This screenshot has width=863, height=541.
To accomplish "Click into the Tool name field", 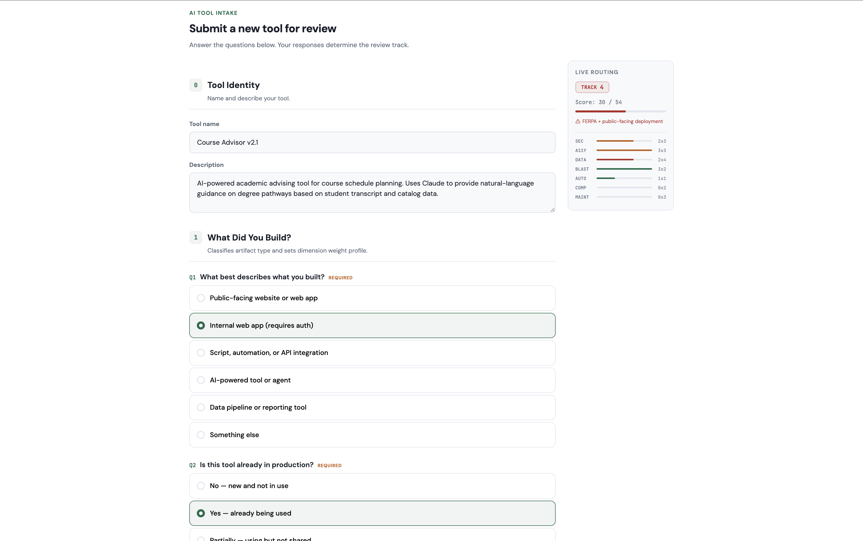I will tap(372, 142).
